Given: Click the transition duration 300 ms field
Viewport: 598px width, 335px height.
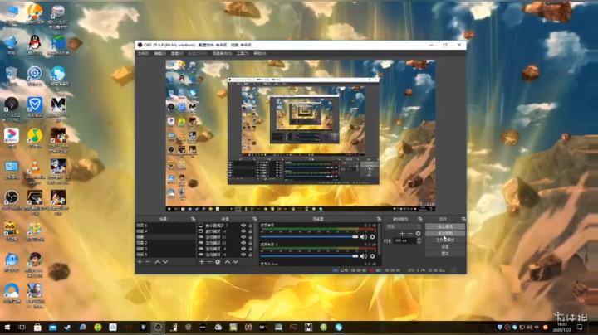Looking at the screenshot, I should [x=405, y=240].
